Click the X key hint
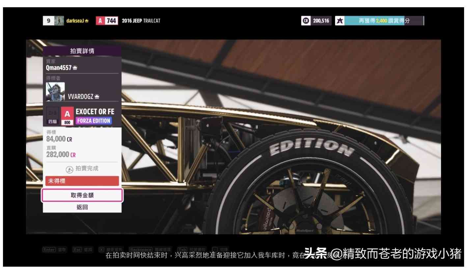 (x=101, y=250)
